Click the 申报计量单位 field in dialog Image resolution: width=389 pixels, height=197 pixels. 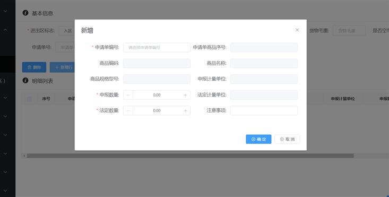tap(264, 79)
